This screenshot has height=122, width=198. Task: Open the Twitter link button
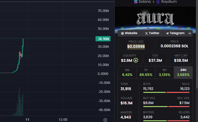click(152, 33)
